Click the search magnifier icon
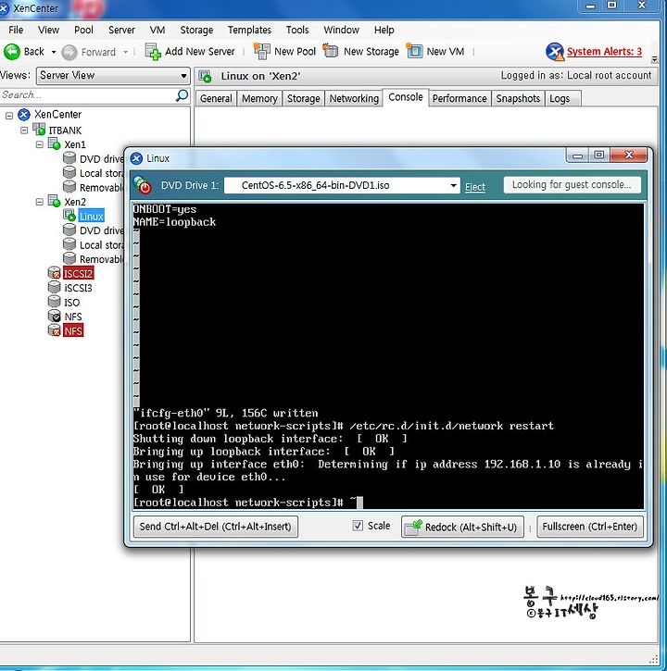The width and height of the screenshot is (667, 671). click(182, 95)
